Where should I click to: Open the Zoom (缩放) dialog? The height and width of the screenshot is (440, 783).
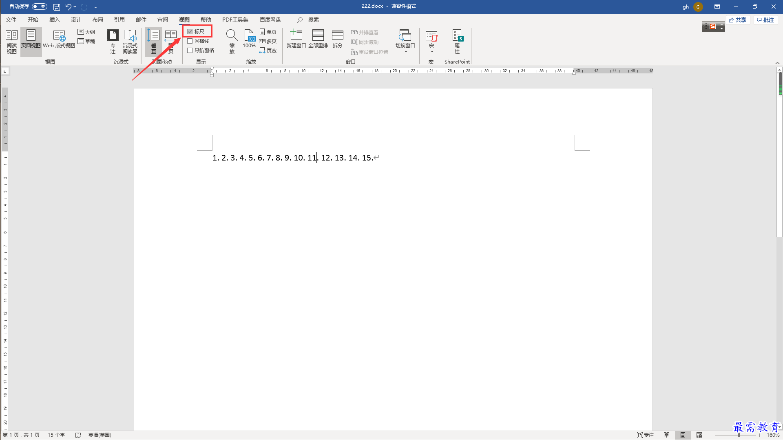click(x=232, y=42)
